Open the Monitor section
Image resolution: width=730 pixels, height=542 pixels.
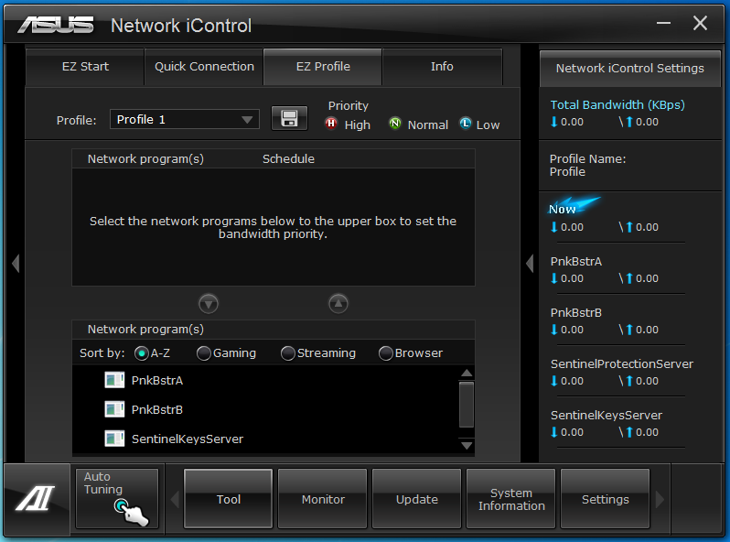point(323,499)
